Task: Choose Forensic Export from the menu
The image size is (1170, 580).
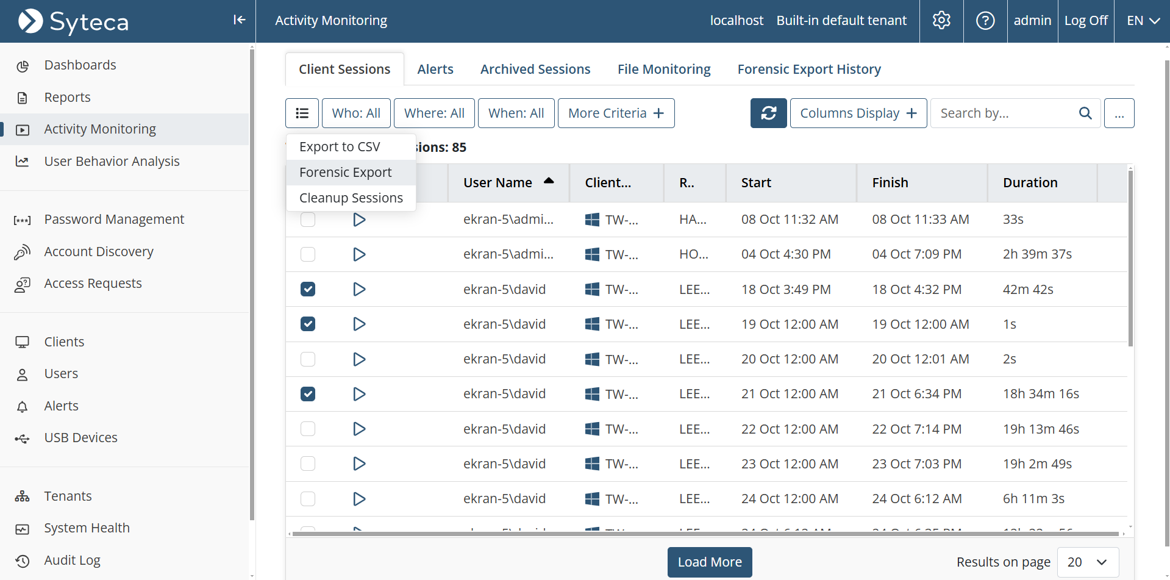Action: (x=346, y=173)
